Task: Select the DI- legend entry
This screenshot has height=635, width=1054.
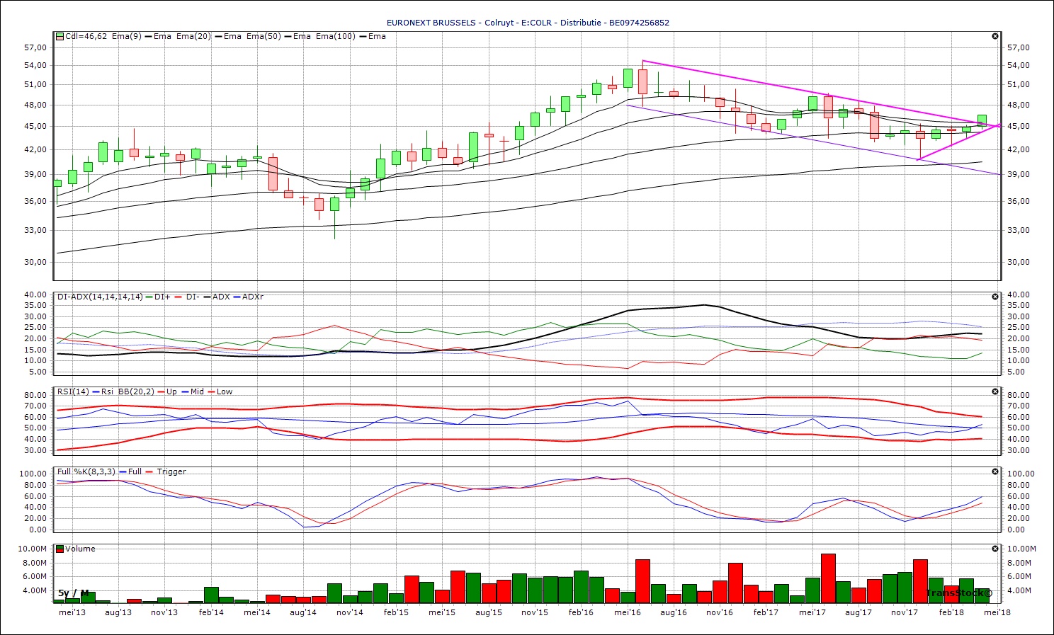Action: point(193,297)
